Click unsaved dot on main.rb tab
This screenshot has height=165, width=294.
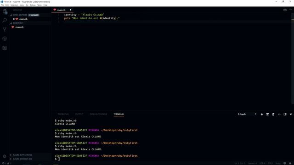click(70, 10)
